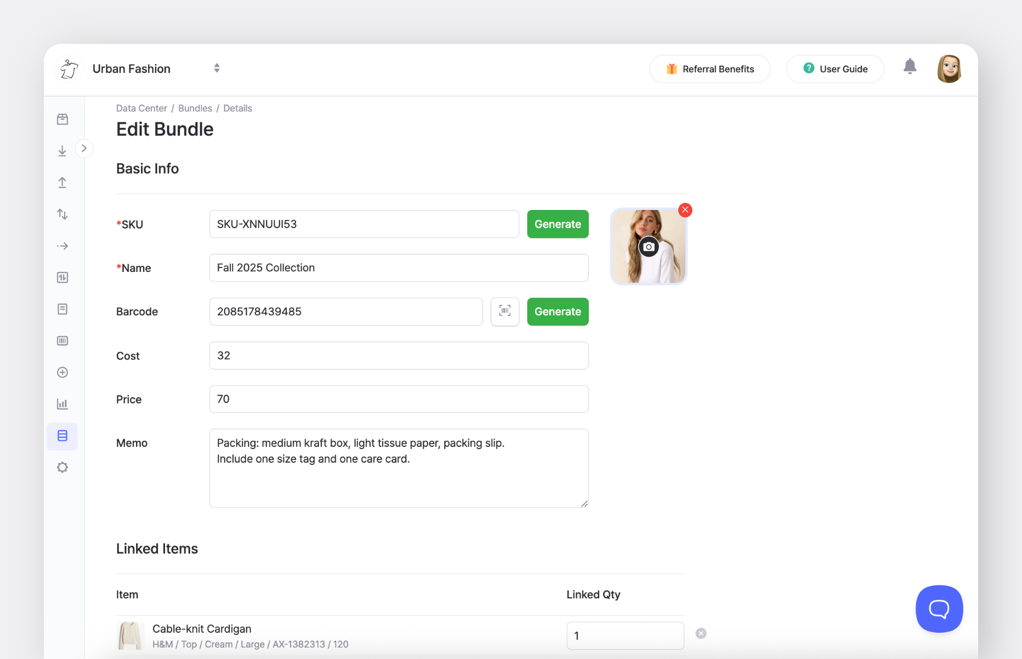This screenshot has width=1022, height=659.
Task: Click the camera overlay on bundle image
Action: pos(649,247)
